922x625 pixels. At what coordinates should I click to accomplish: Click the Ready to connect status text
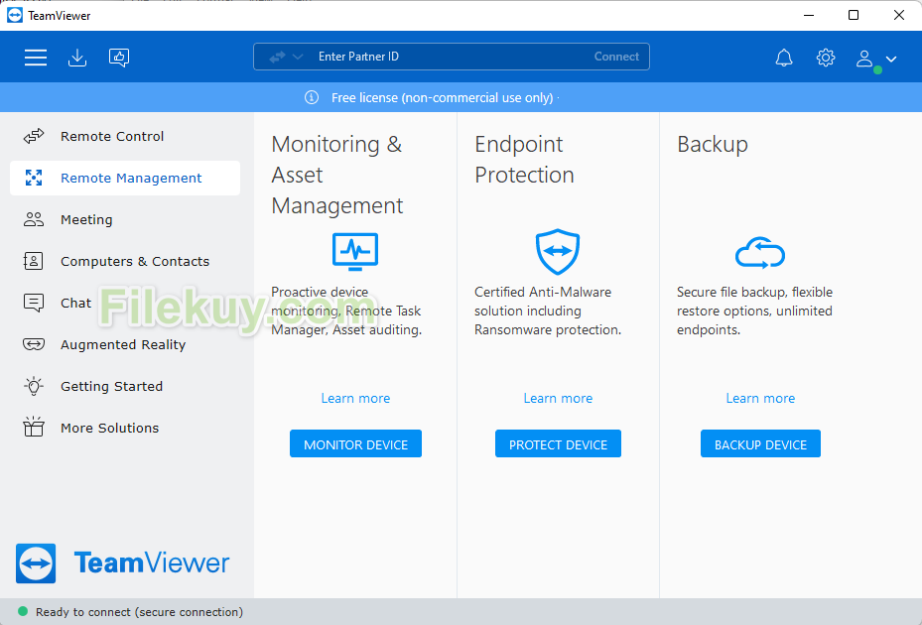click(x=139, y=612)
